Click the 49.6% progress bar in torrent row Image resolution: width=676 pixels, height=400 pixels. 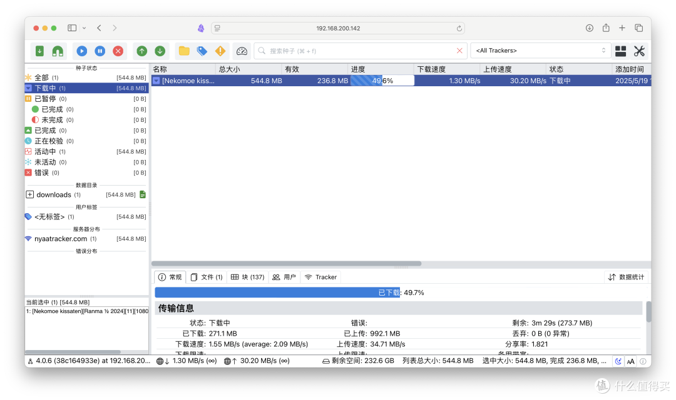pos(382,81)
